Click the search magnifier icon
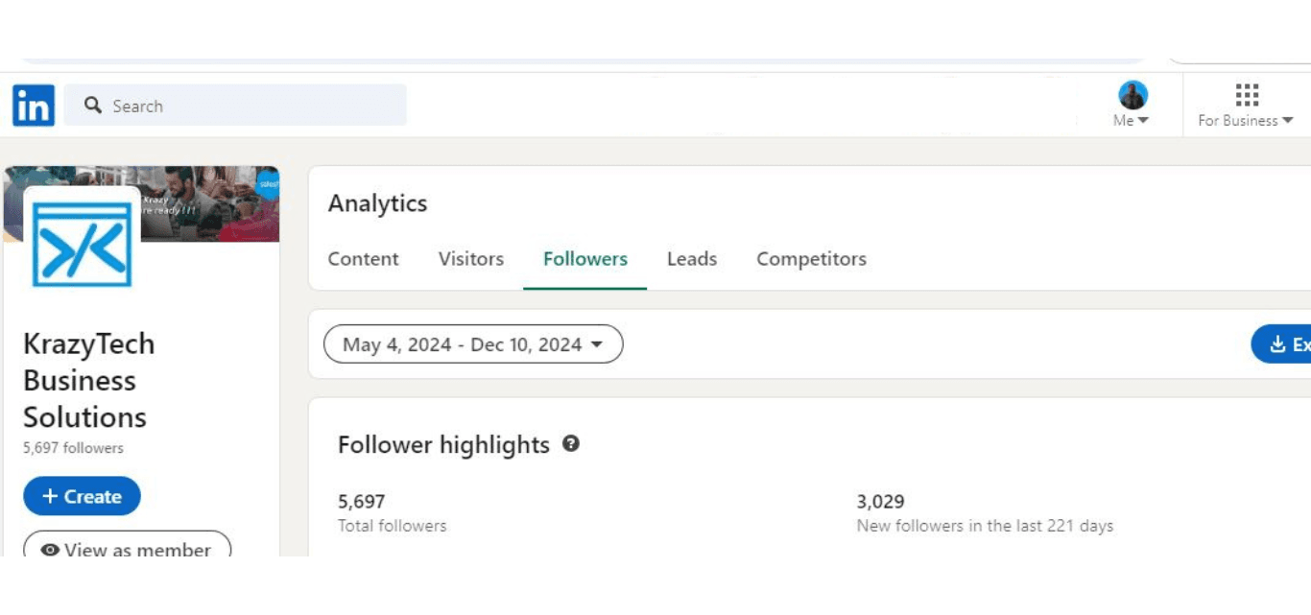The height and width of the screenshot is (615, 1311). point(93,106)
